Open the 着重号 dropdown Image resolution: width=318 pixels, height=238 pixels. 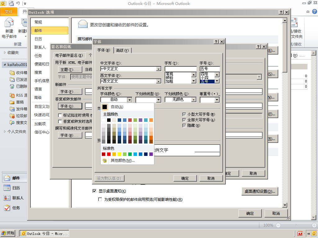217,100
